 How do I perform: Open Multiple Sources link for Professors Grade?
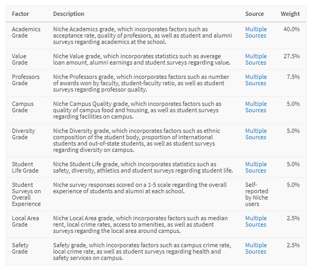(256, 80)
